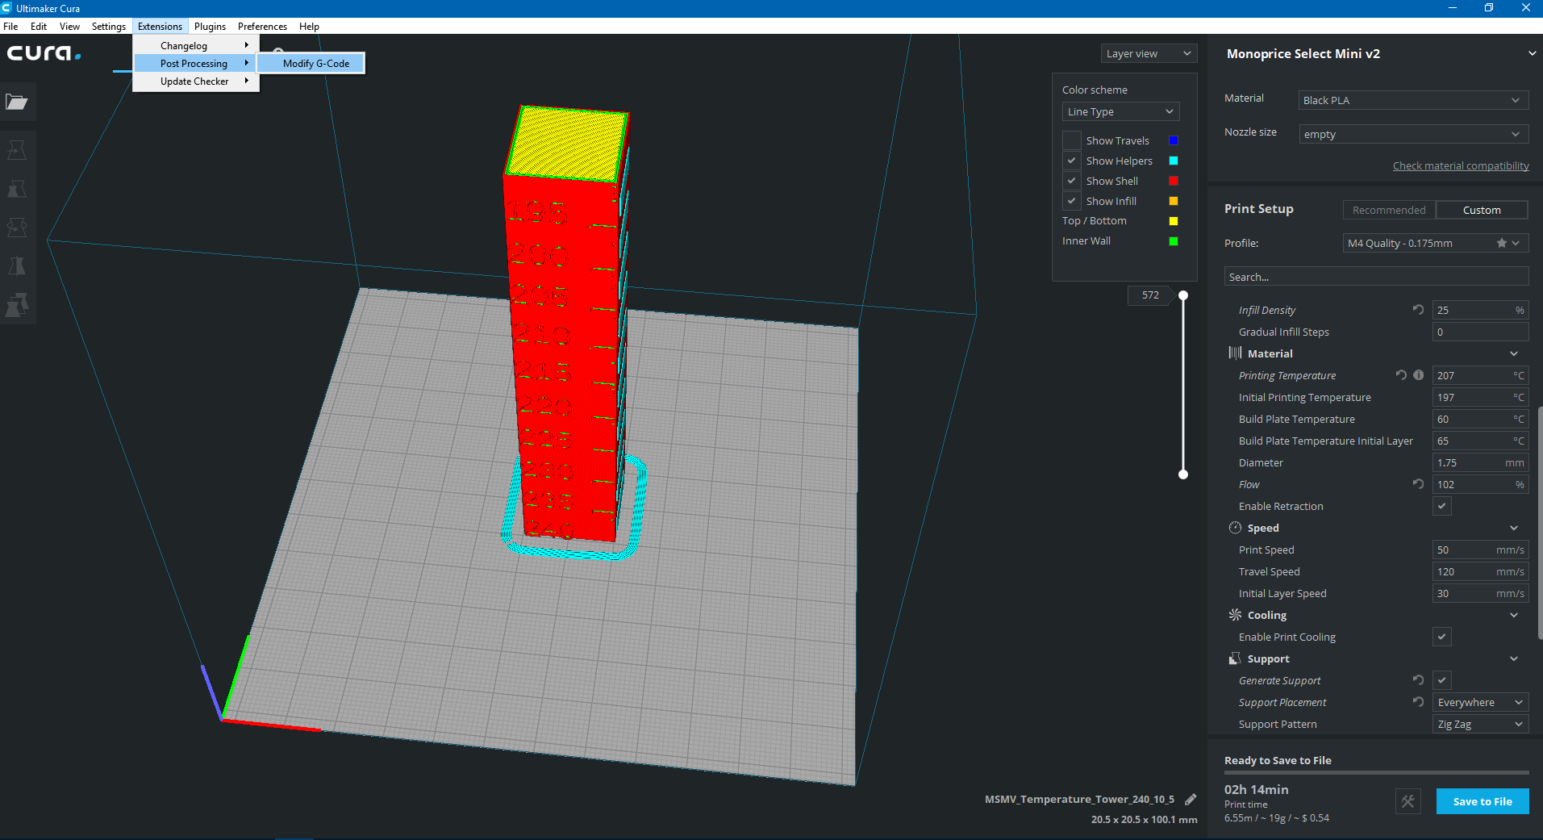The image size is (1543, 840).
Task: Enable the Show Travels checkbox
Action: (x=1072, y=140)
